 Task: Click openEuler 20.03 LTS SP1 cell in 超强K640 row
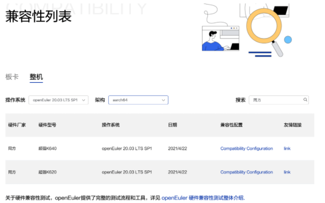point(127,149)
